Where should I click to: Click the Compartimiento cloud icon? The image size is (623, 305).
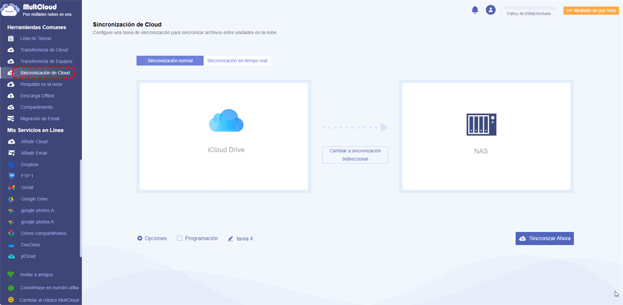click(11, 107)
